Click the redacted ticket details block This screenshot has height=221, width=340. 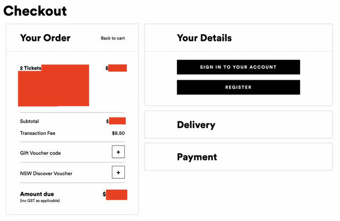coord(54,86)
